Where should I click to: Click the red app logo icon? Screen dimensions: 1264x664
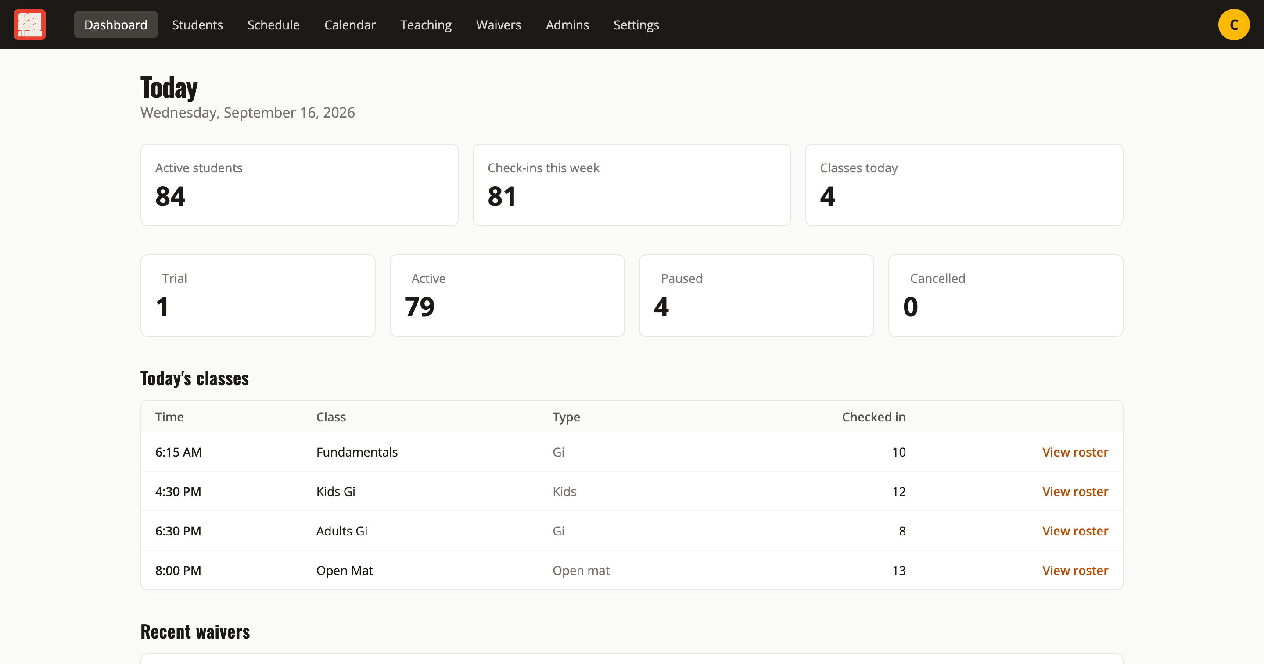point(29,25)
